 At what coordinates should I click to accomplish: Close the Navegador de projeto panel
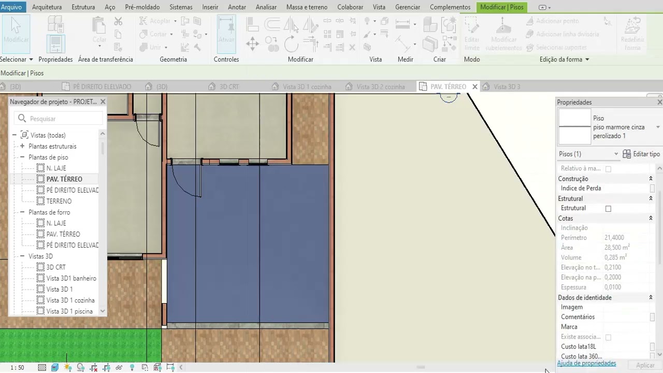click(103, 102)
